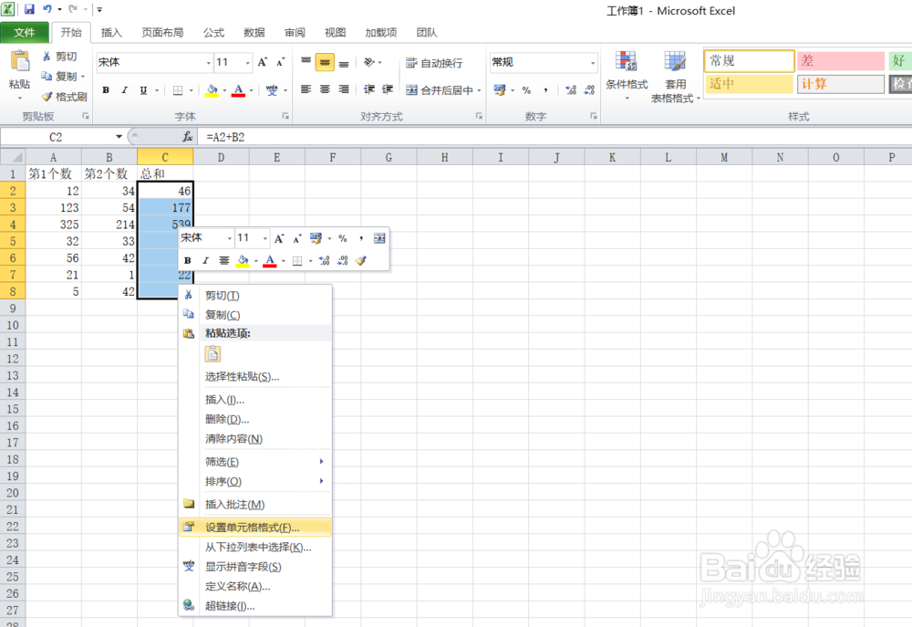Screen dimensions: 912x627
Task: Toggle Italic formatting on mini toolbar
Action: click(204, 261)
